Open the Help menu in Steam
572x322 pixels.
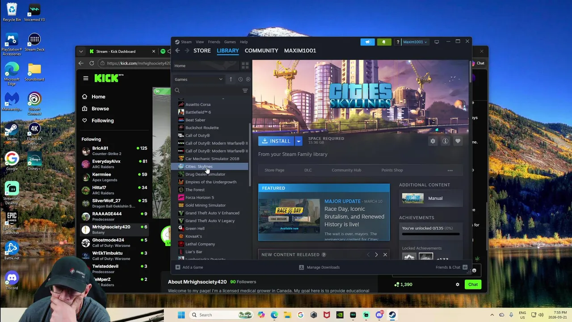click(244, 42)
